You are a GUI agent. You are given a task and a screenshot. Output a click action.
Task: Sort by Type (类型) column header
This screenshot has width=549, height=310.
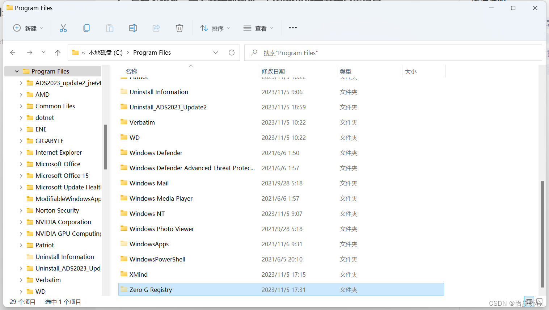point(346,71)
